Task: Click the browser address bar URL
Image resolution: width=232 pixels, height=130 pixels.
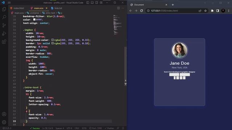Action: pyautogui.click(x=164, y=10)
